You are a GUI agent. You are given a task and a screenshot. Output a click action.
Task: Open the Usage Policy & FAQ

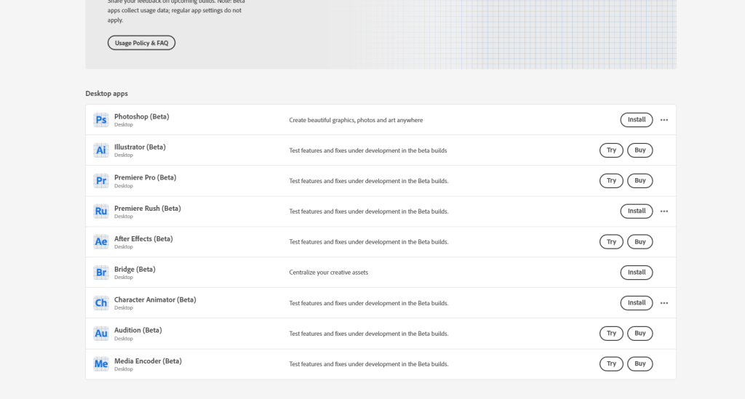click(141, 43)
